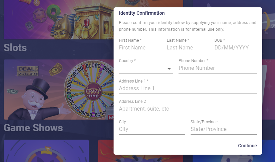Click the Game Shows section heading

(33, 128)
